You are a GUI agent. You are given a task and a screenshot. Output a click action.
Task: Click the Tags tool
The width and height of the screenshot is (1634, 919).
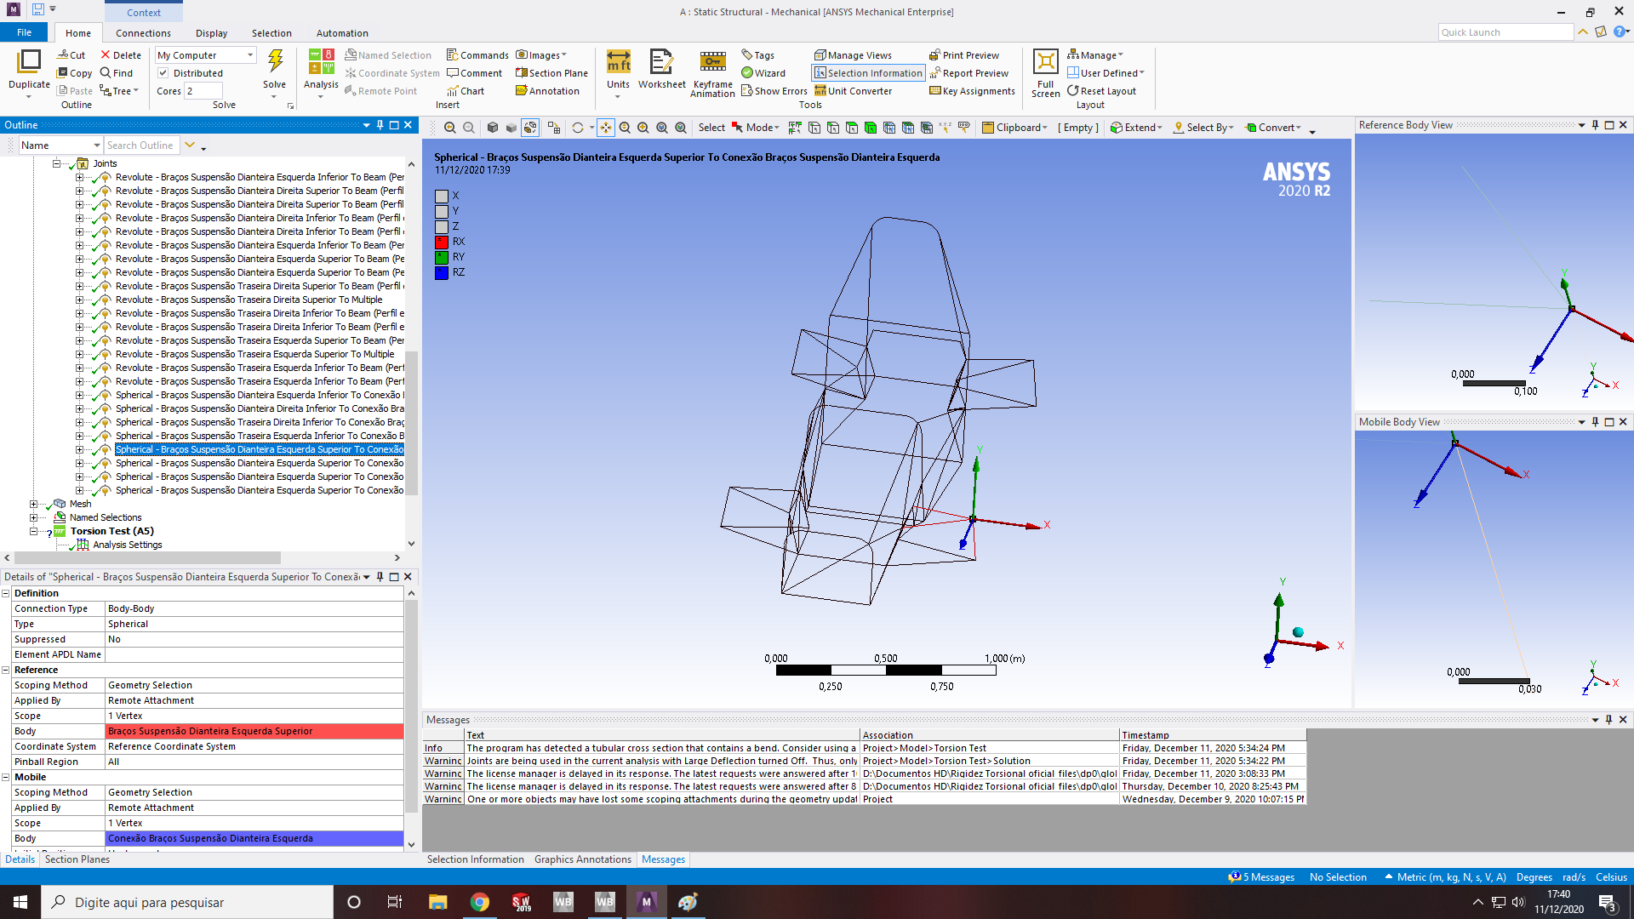pyautogui.click(x=757, y=55)
